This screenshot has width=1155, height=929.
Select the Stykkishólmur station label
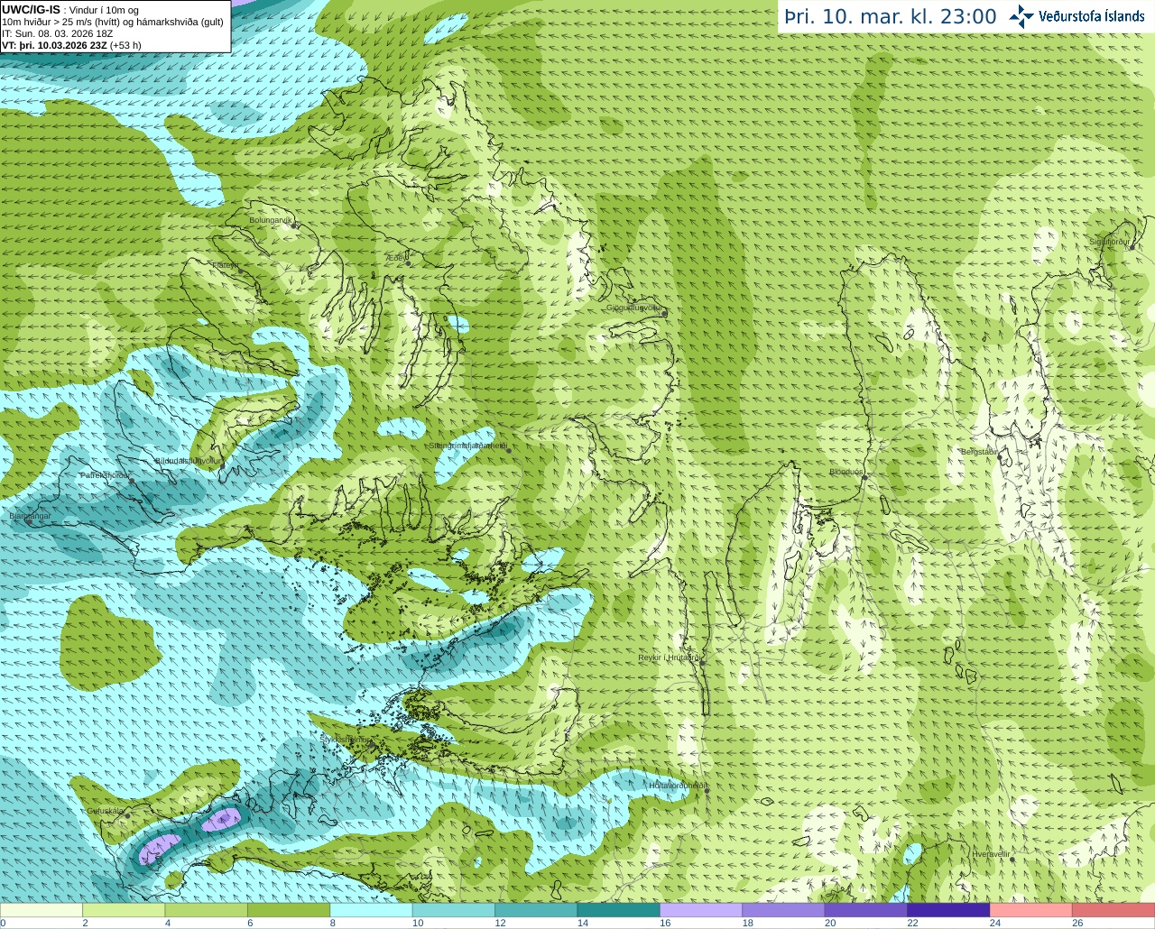345,740
